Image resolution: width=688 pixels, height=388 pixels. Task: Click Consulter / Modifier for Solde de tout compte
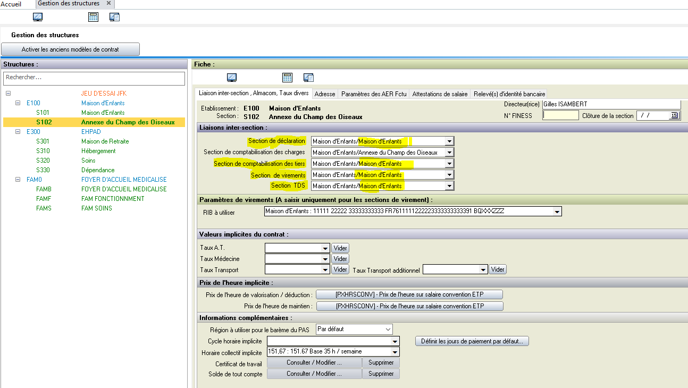click(x=314, y=374)
